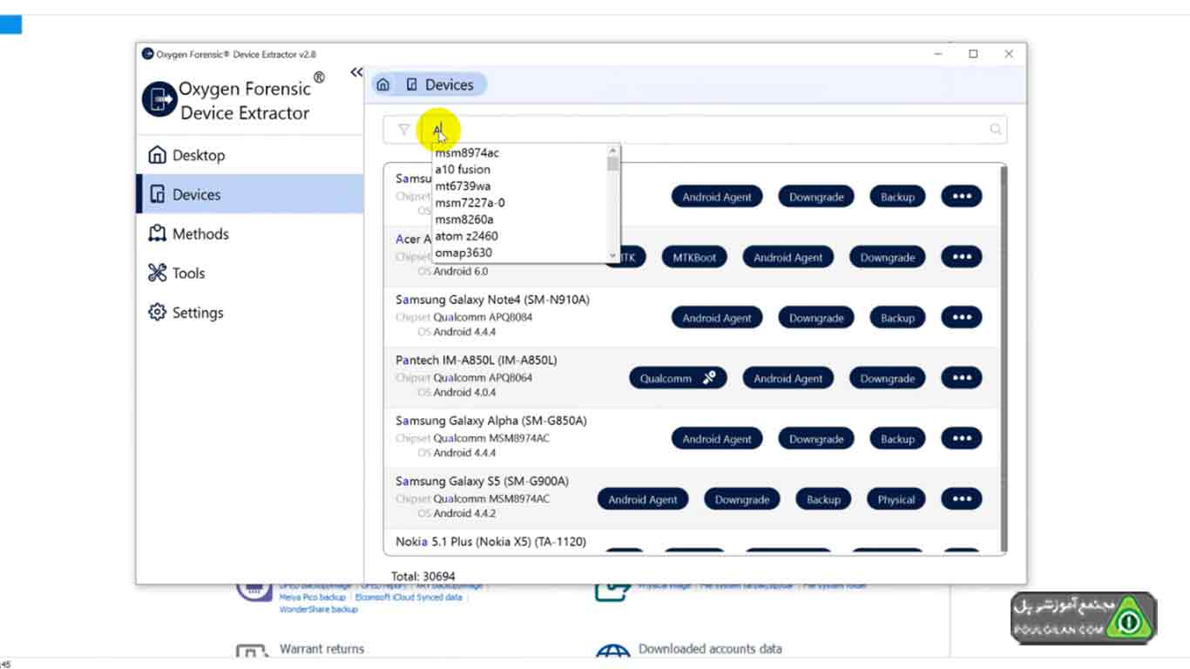Click the Methods icon in sidebar
The width and height of the screenshot is (1190, 669).
[157, 233]
